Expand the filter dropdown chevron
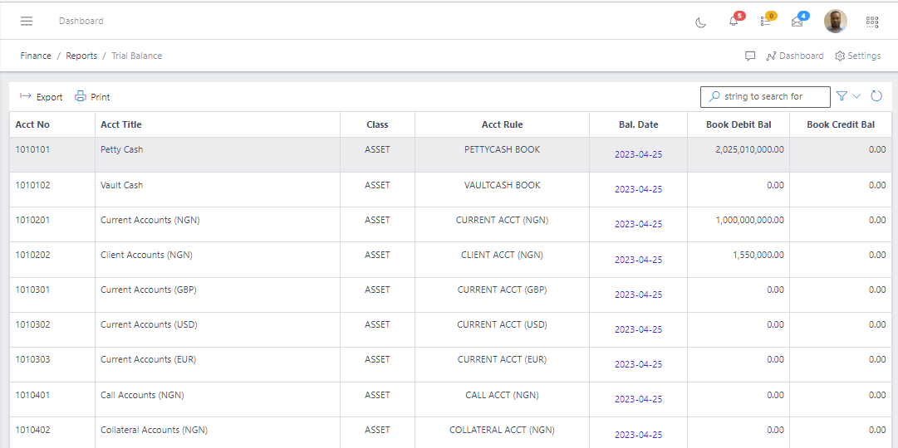898x448 pixels. [856, 96]
